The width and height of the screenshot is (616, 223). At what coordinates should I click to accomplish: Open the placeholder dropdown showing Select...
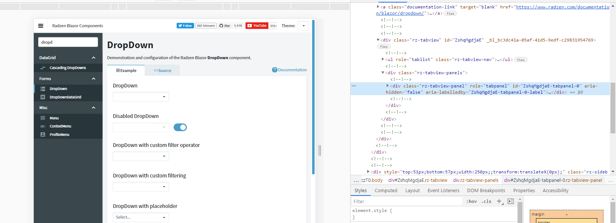tap(141, 217)
